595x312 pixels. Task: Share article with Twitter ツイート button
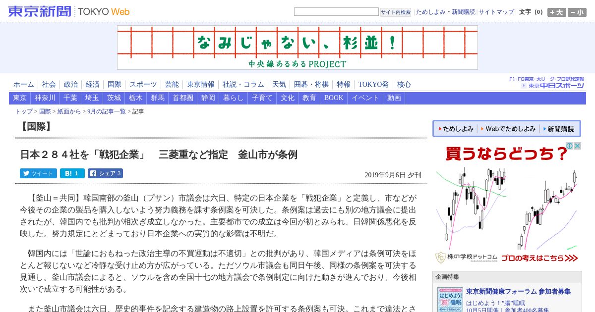point(38,173)
